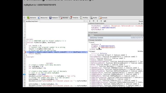Screen dimensions: 166x93
Task: Expand the CDATASection entry
Action: (x=90, y=68)
